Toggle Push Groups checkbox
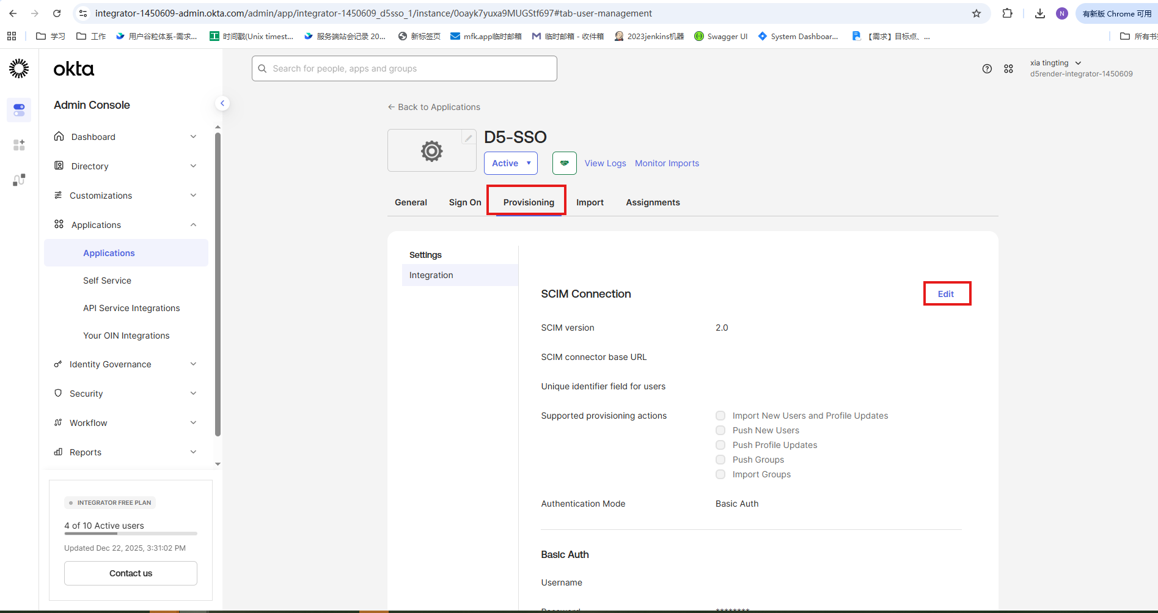 click(720, 460)
